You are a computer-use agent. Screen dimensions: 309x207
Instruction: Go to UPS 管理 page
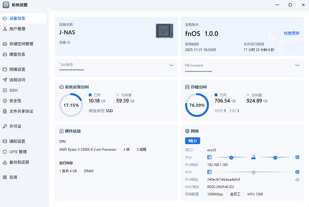[18, 152]
